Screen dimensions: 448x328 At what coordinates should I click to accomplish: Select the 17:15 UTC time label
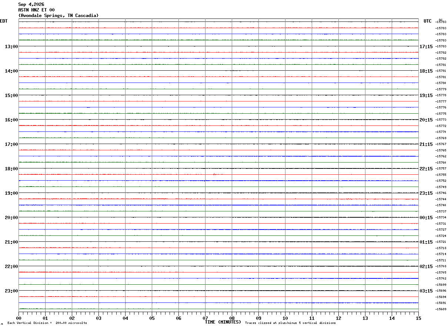[x=426, y=47]
